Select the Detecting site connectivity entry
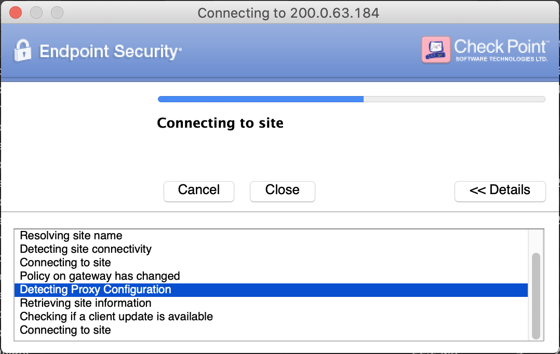The width and height of the screenshot is (560, 354). tap(85, 249)
